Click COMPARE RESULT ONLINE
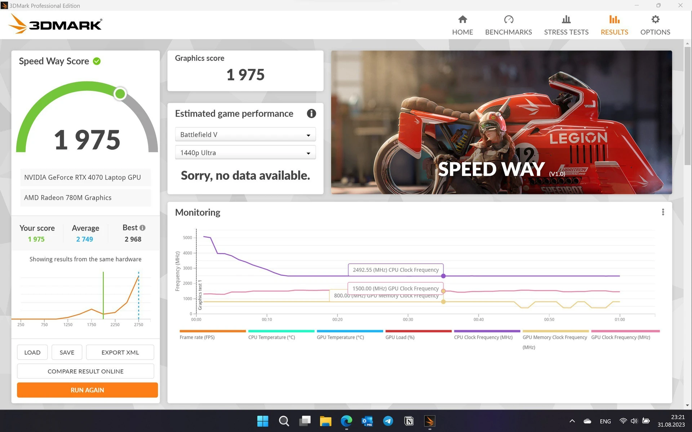Viewport: 692px width, 432px height. pyautogui.click(x=85, y=371)
